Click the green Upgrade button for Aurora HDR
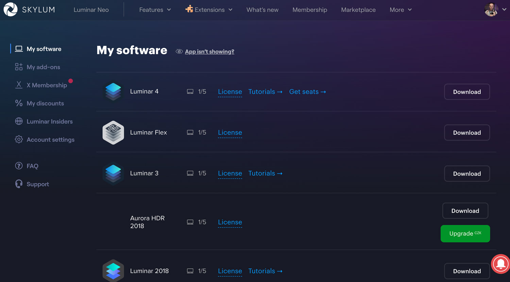Image resolution: width=510 pixels, height=282 pixels. pos(465,234)
